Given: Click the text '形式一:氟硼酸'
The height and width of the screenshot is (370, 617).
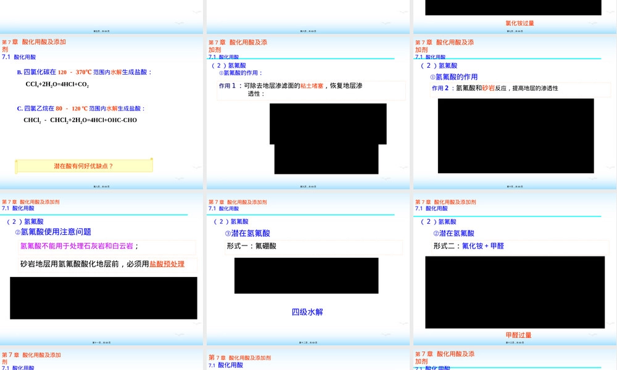Looking at the screenshot, I should pos(252,246).
